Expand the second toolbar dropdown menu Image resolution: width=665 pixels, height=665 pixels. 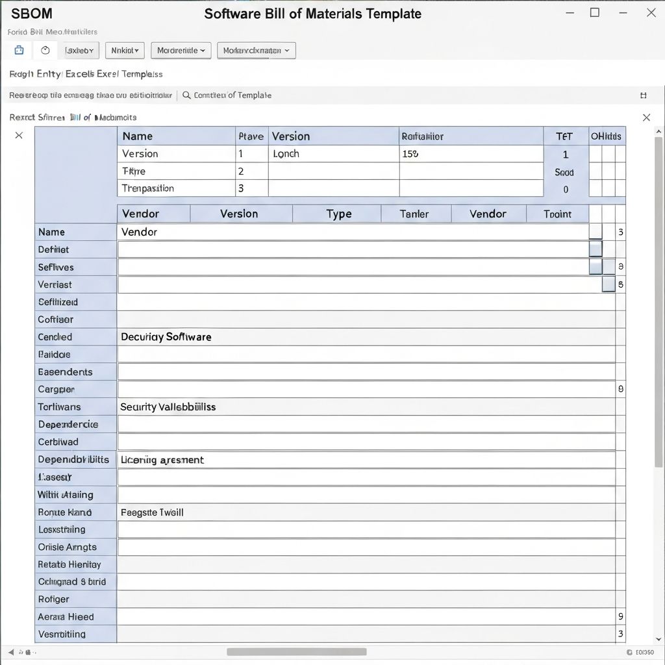(124, 50)
